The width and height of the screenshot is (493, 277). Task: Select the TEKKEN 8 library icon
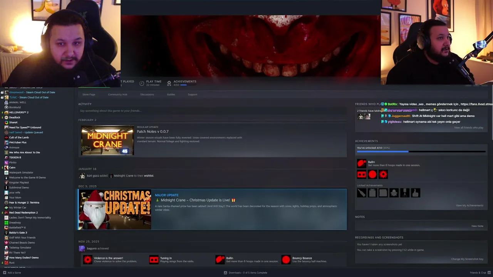pos(6,157)
